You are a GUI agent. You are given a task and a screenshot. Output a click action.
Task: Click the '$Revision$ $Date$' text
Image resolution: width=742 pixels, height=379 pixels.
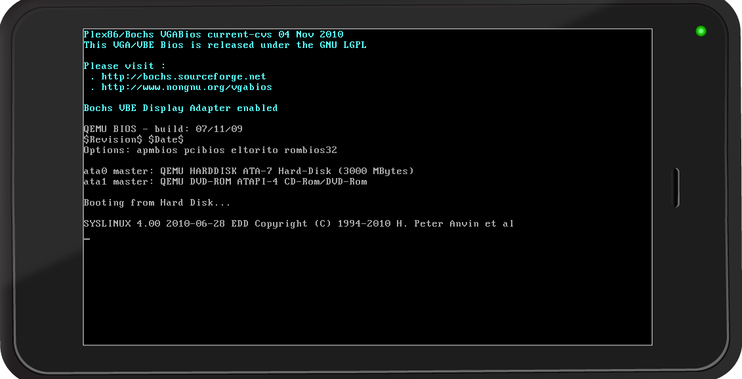(x=133, y=139)
